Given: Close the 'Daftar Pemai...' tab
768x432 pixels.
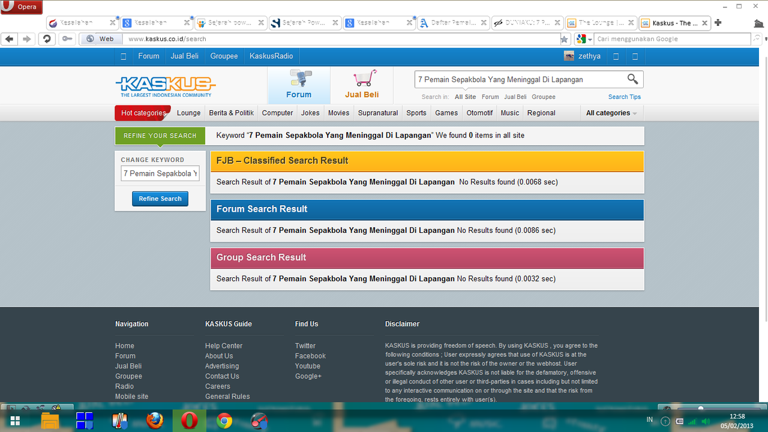Looking at the screenshot, I should [484, 23].
